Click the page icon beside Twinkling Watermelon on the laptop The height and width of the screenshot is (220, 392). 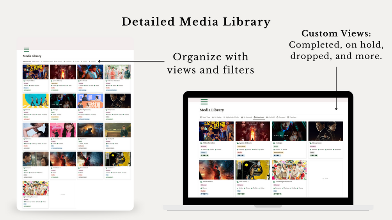(x=274, y=181)
